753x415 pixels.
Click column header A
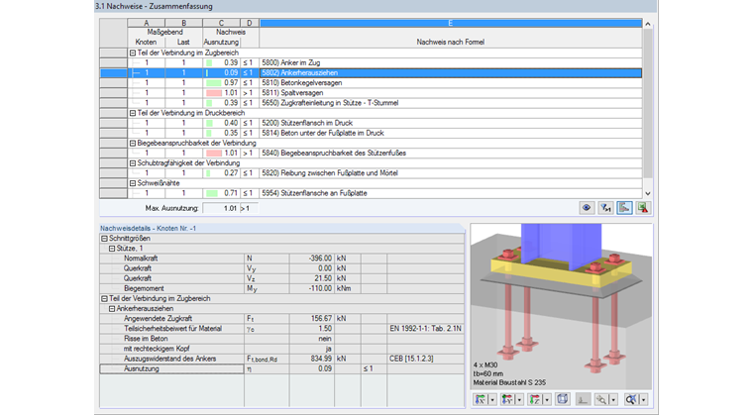click(x=147, y=23)
